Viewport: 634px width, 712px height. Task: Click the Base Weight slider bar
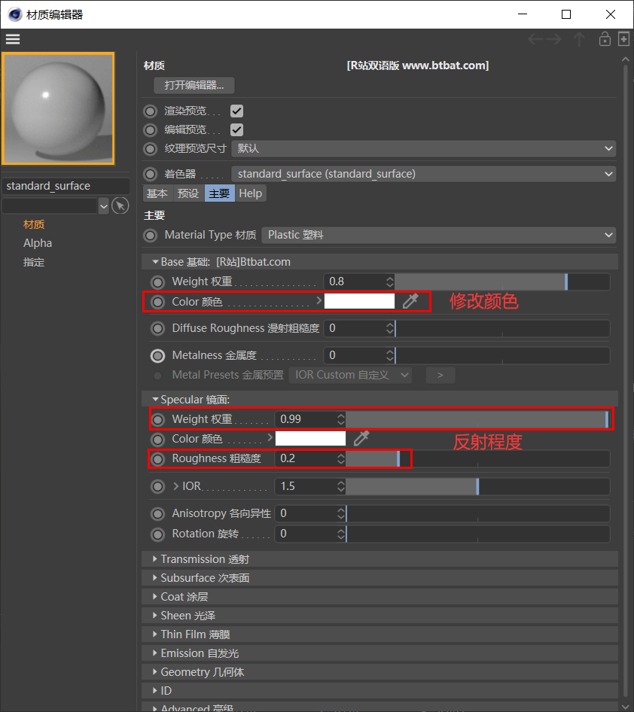(x=502, y=282)
